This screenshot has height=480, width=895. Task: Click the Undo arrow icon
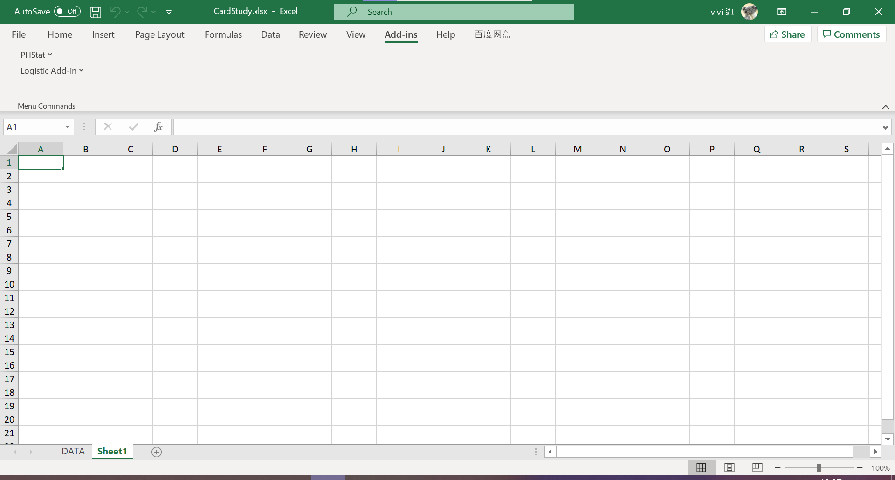(x=115, y=12)
